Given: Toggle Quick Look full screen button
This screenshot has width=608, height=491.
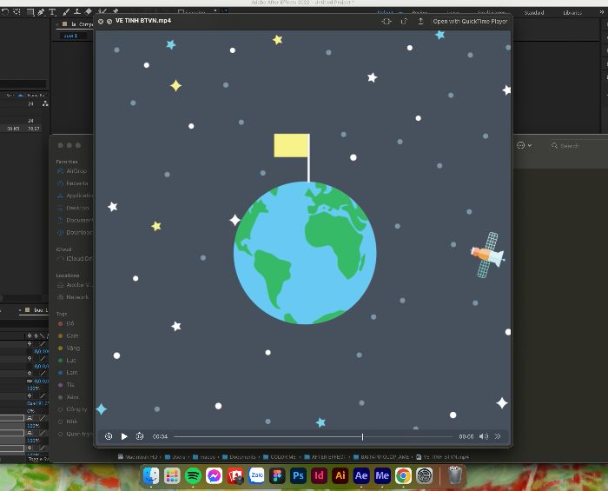Looking at the screenshot, I should [109, 22].
